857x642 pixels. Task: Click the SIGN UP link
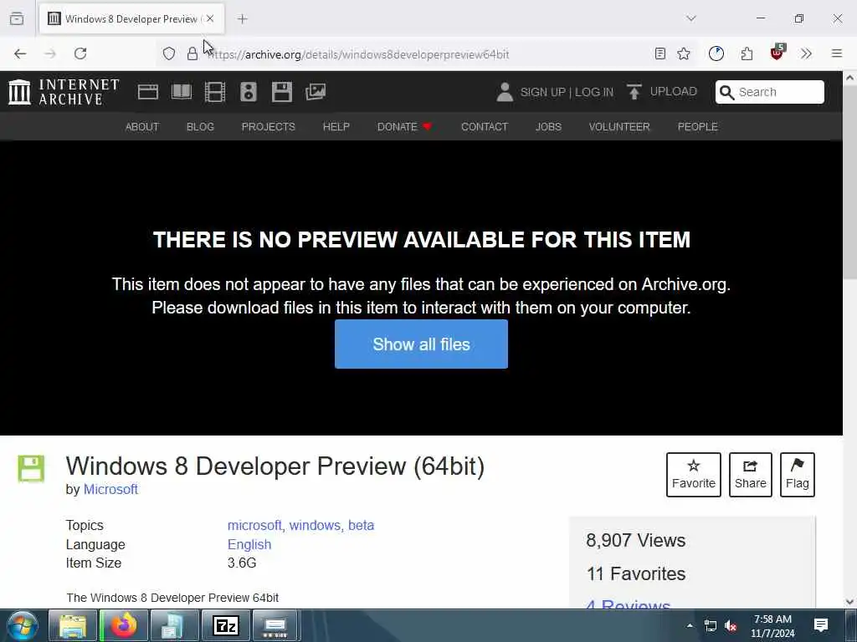pos(542,92)
